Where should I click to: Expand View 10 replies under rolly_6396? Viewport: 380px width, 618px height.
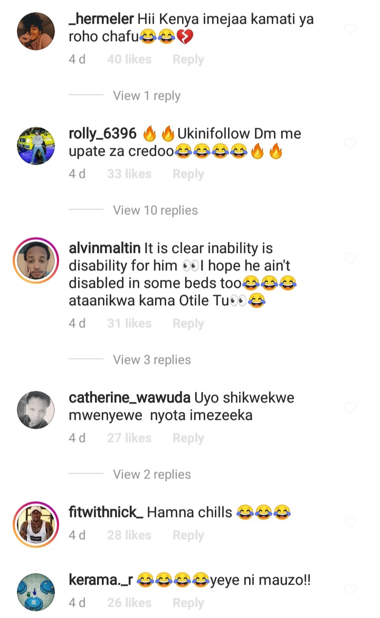[x=155, y=210]
